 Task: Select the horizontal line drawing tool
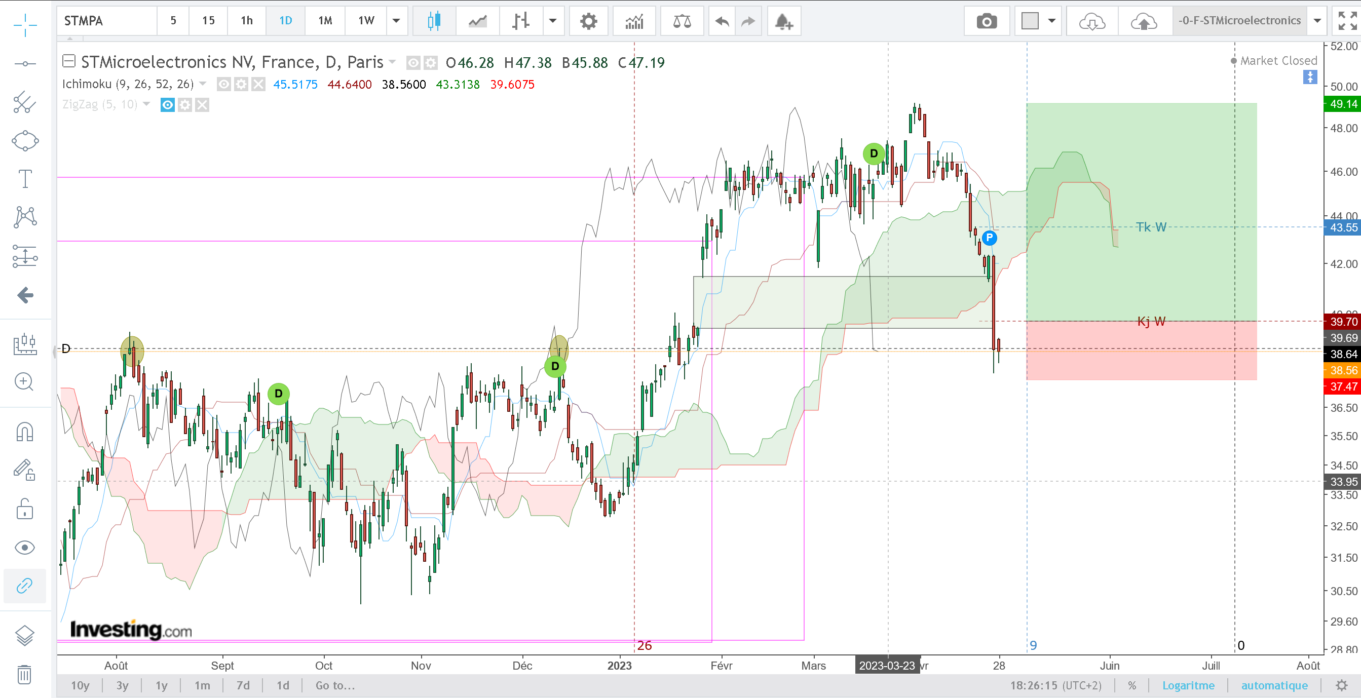pos(25,64)
